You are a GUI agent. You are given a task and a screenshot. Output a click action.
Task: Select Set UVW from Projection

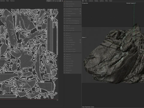(71, 9)
